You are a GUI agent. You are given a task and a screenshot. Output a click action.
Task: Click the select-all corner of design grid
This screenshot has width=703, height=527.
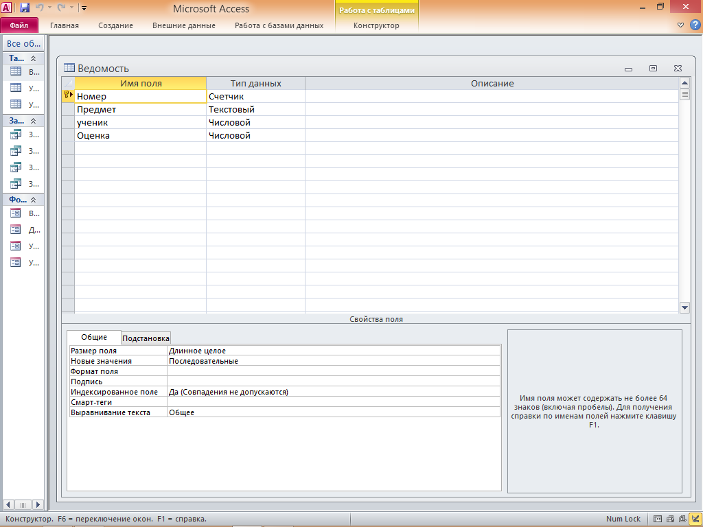[68, 83]
